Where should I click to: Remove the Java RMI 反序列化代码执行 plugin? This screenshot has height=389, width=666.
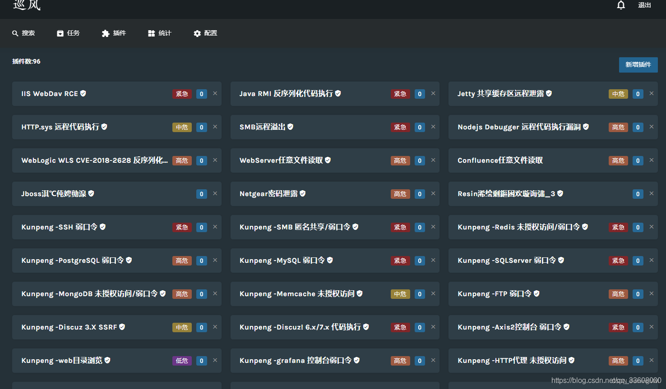tap(433, 93)
